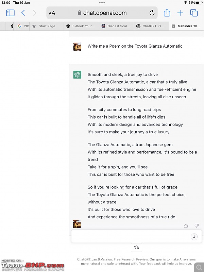
Task: Open the ChatGPT Jan 9 Version link
Action: click(x=95, y=259)
